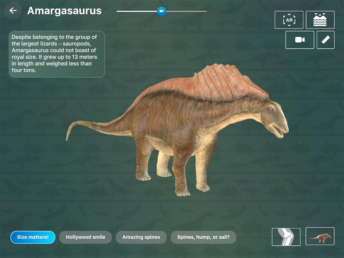Screen dimensions: 344x258
Task: Go back using the arrow button
Action: pyautogui.click(x=13, y=10)
